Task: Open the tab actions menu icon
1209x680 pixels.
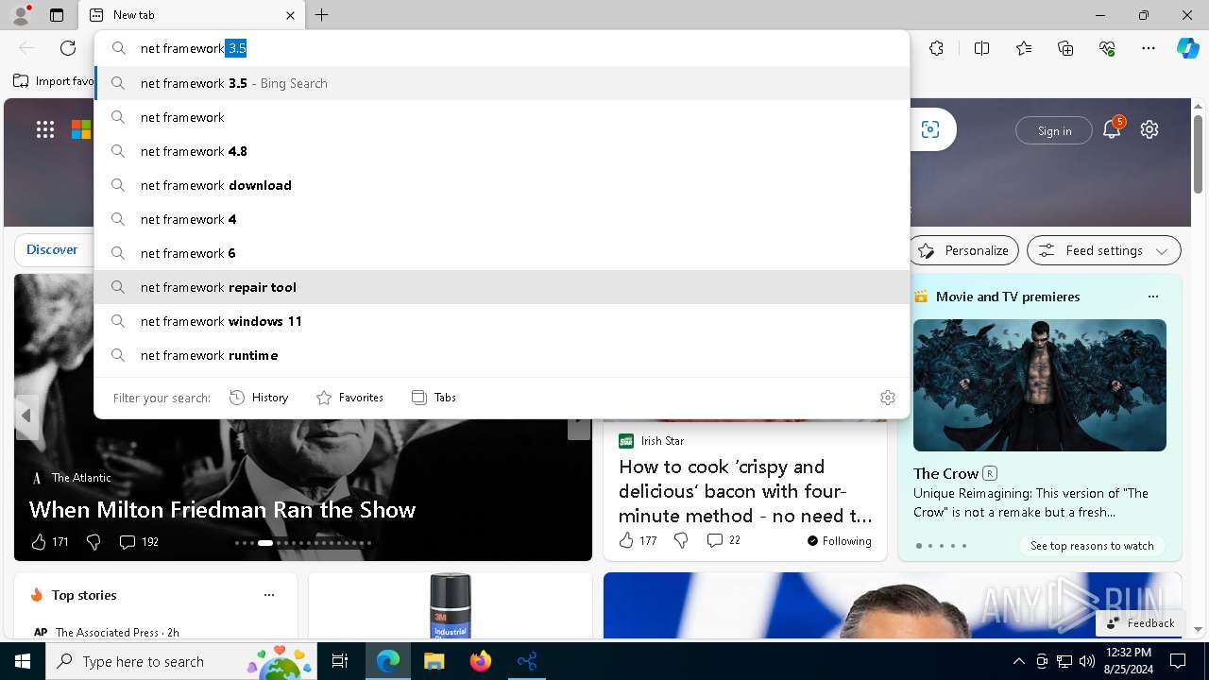Action: (x=57, y=15)
